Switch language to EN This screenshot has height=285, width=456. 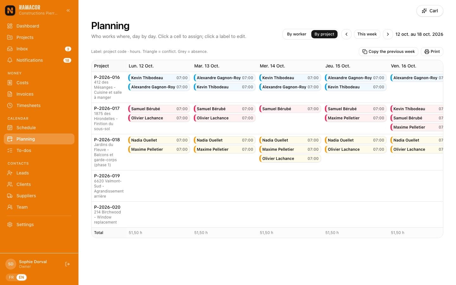pos(22,277)
